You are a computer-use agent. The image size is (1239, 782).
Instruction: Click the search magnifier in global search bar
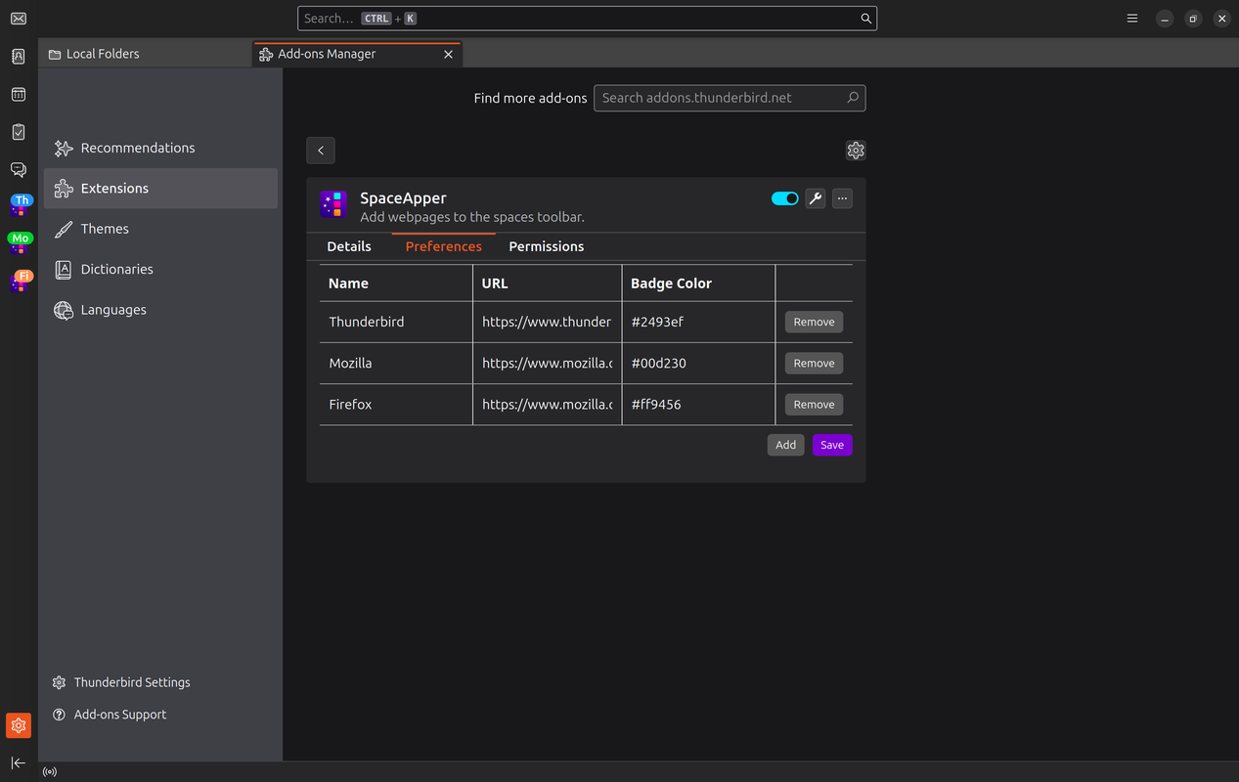point(865,19)
